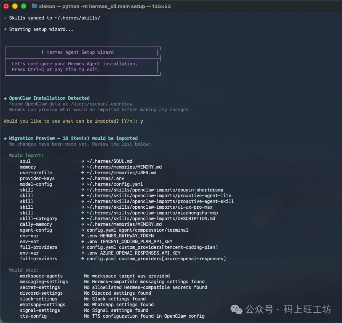Click the skill path ending 'proactive-agent-lite'
Screen dimensions: 342x323
point(159,196)
